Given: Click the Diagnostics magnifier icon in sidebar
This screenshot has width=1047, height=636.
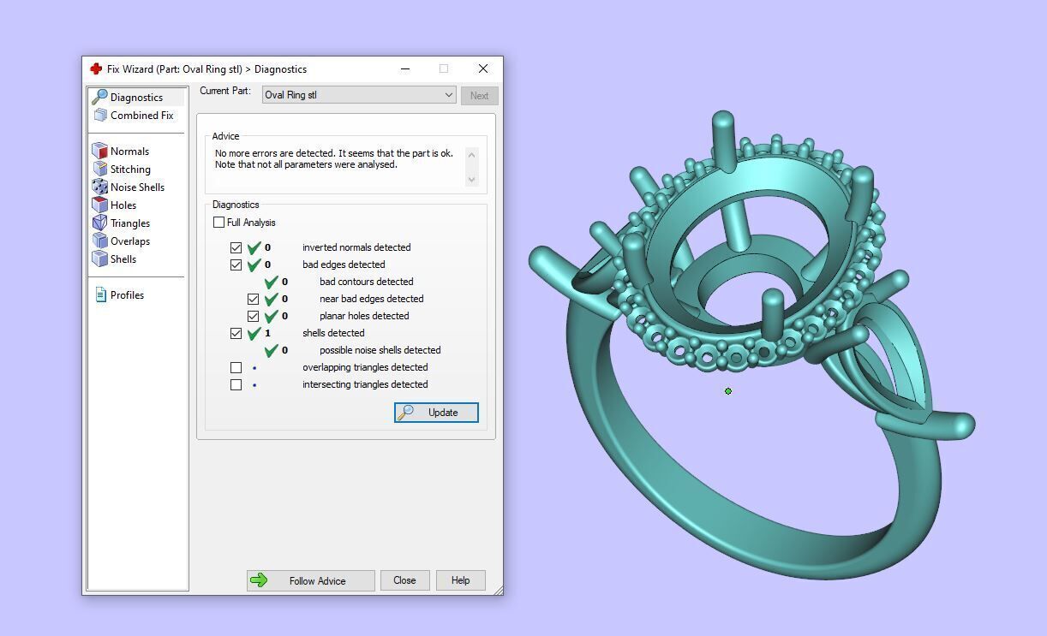Looking at the screenshot, I should 100,97.
